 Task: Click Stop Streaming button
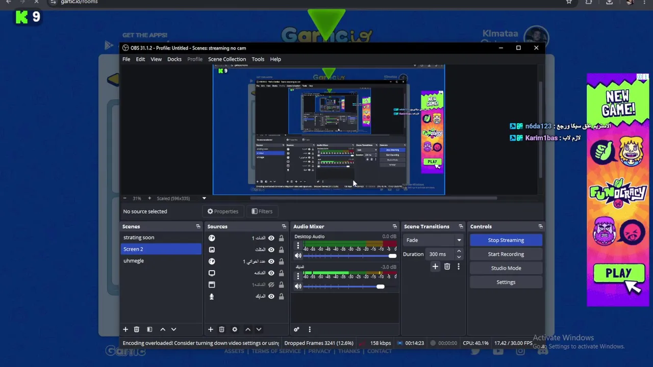coord(506,240)
